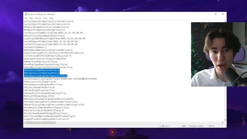The image size is (247, 139).
Task: Click the VKImportPromptCountCurrentVersion=0 line
Action: click(x=46, y=27)
